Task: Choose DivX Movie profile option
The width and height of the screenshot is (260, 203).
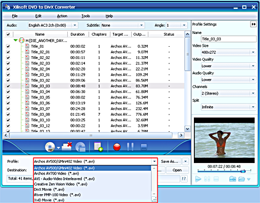Action: [x=92, y=190]
